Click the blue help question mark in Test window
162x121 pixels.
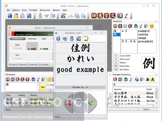pyautogui.click(x=58, y=38)
